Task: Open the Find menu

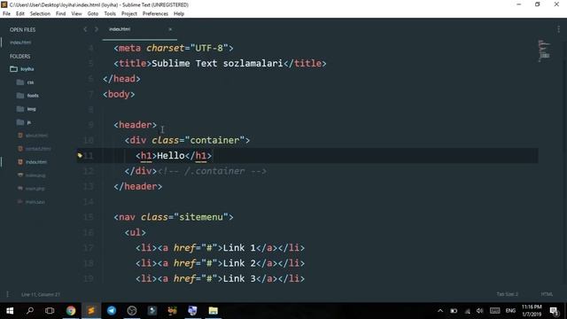Action: coord(61,14)
